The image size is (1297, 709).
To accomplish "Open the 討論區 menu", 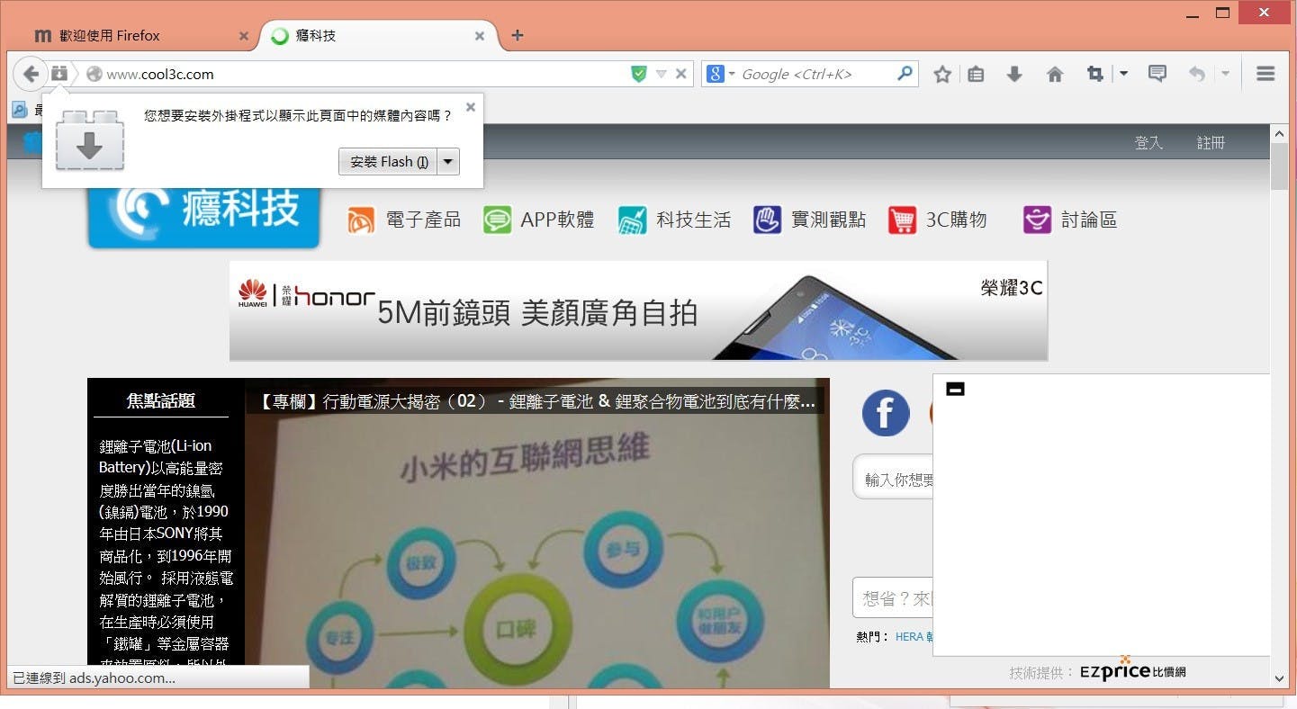I will pos(1070,220).
